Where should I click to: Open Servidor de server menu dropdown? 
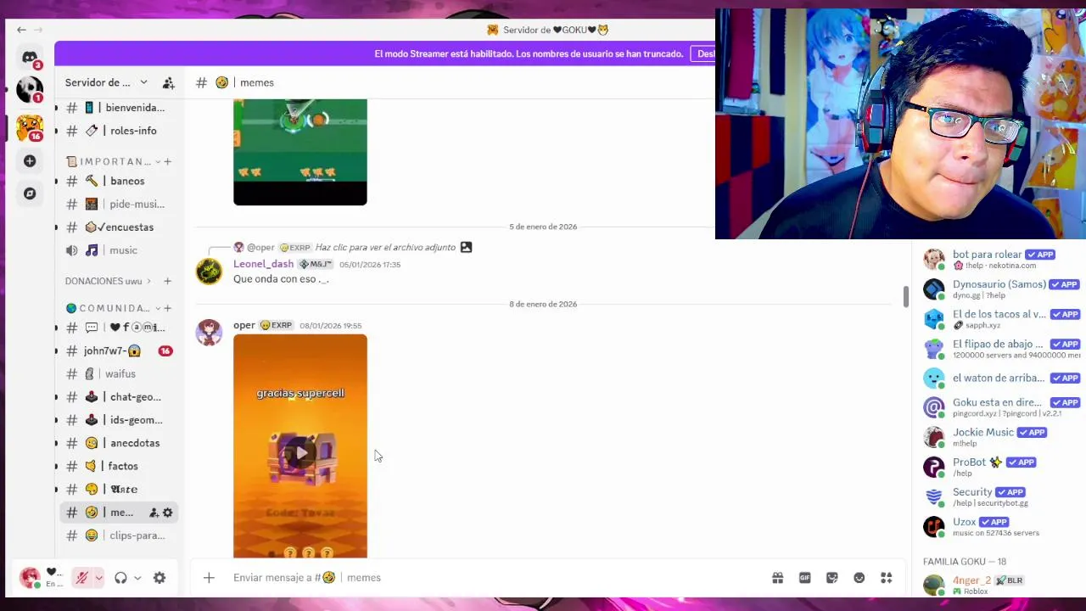pyautogui.click(x=106, y=82)
